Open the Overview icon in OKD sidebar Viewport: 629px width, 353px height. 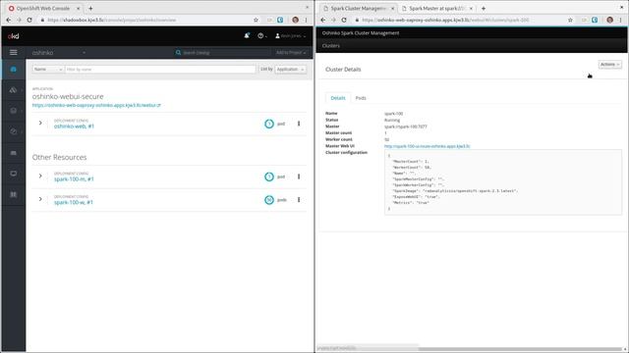point(13,70)
